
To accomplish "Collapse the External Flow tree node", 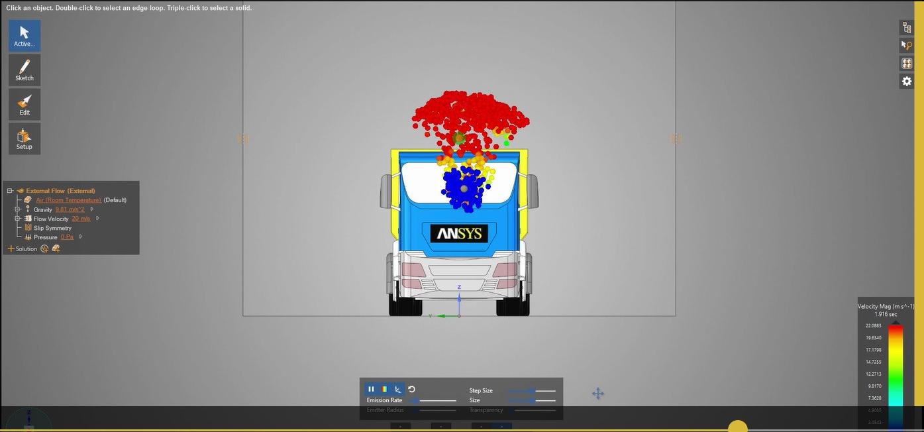I will click(x=9, y=190).
